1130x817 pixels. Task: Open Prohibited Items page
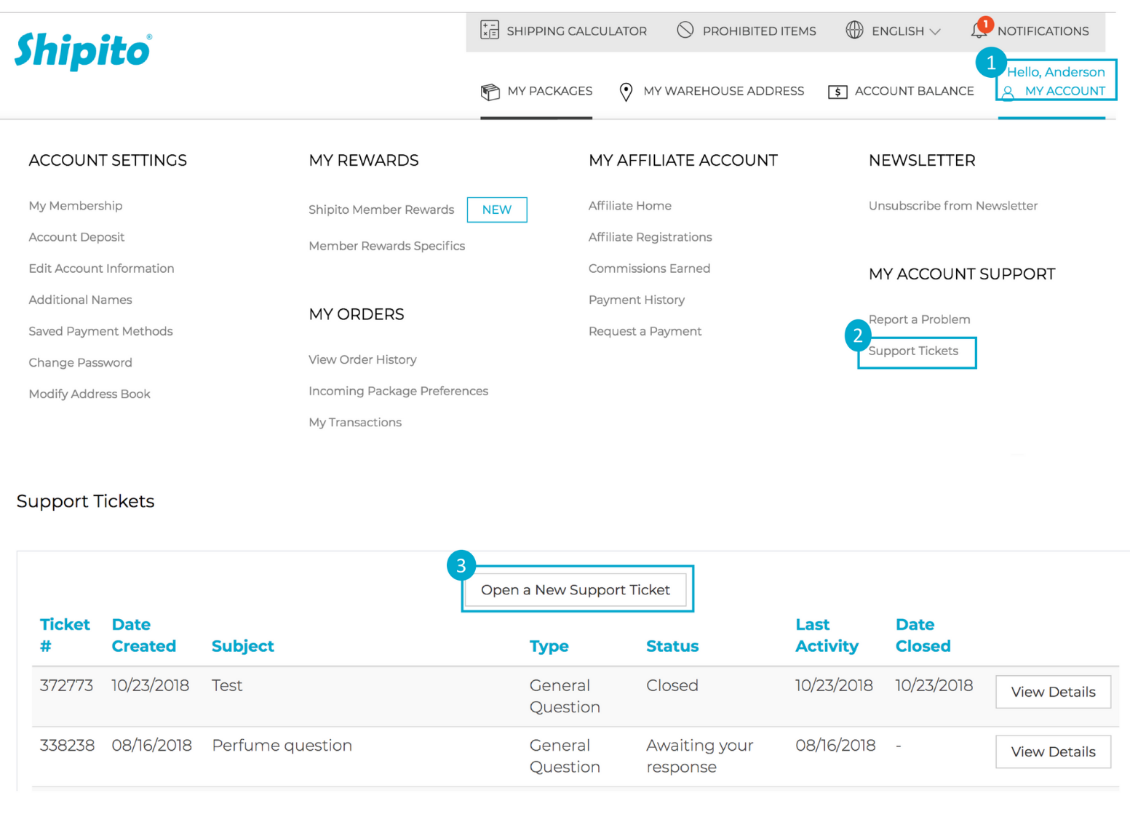(759, 31)
